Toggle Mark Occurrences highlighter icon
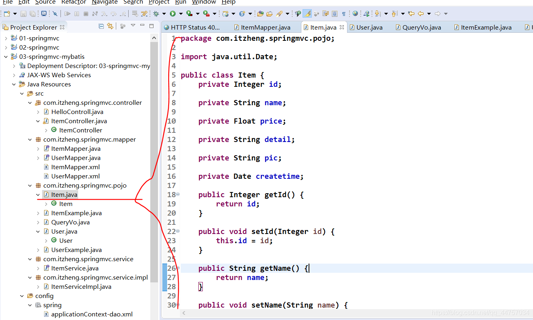Image resolution: width=533 pixels, height=320 pixels. [307, 14]
